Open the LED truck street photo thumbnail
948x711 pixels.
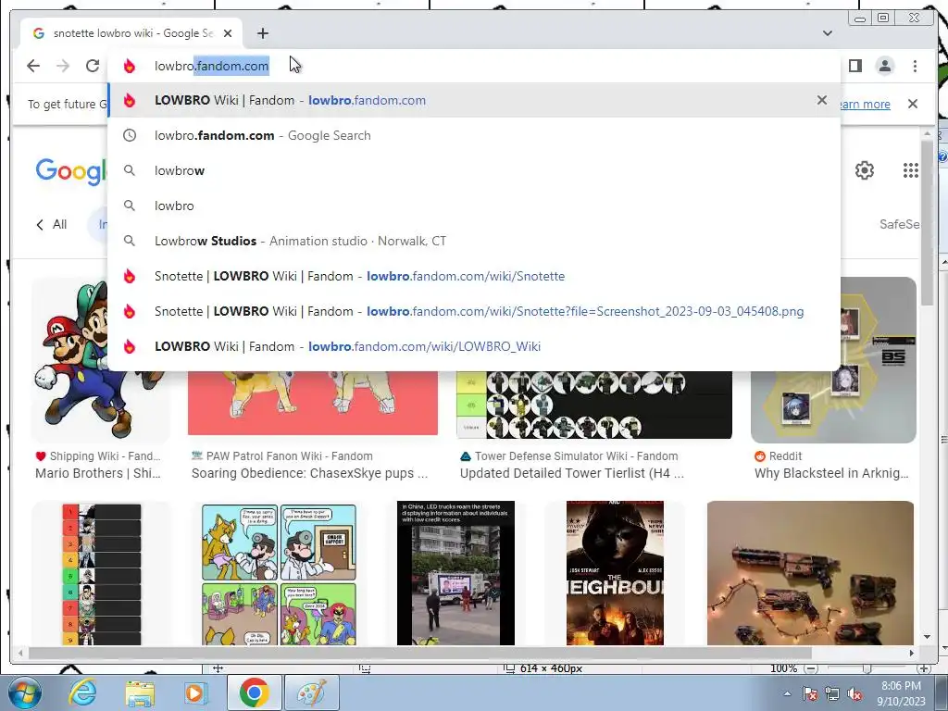(455, 573)
